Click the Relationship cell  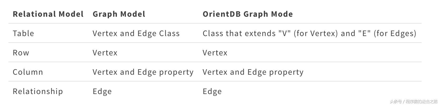38,91
